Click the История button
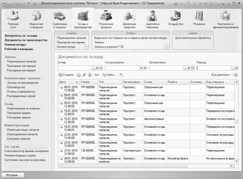The width and height of the screenshot is (243, 179). coord(13,175)
